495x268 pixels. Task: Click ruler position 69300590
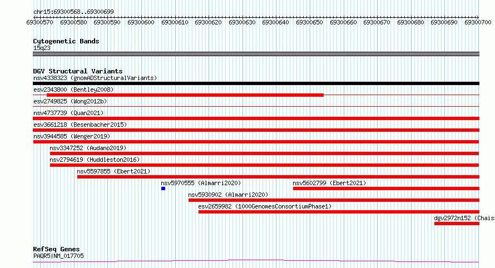click(107, 22)
